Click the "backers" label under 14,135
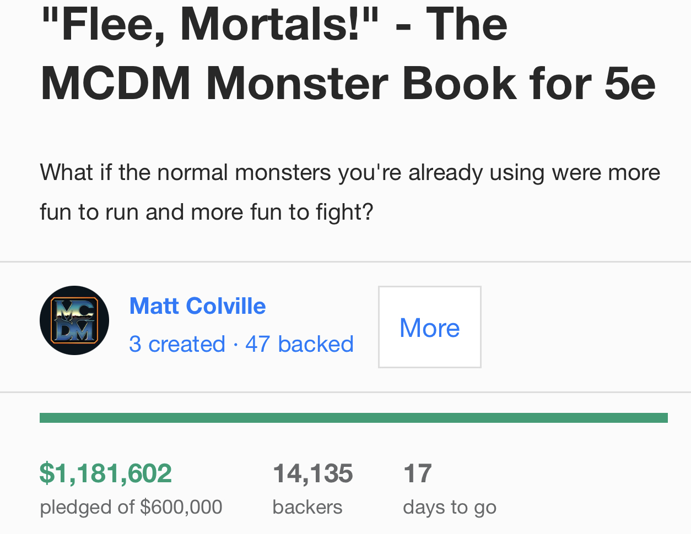 pyautogui.click(x=307, y=507)
